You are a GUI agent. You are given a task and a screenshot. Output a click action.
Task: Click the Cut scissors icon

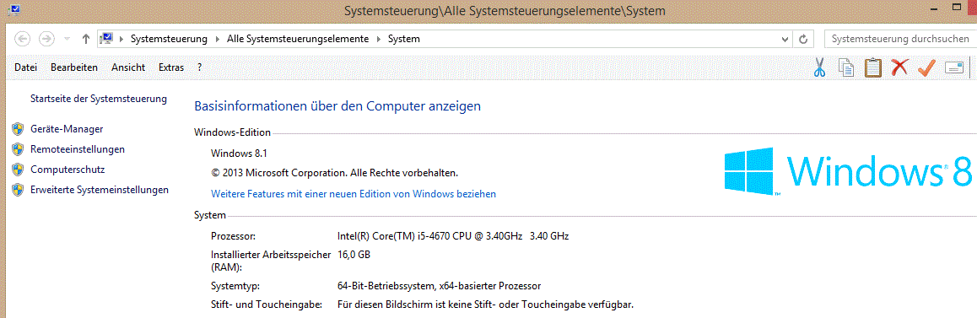[820, 67]
